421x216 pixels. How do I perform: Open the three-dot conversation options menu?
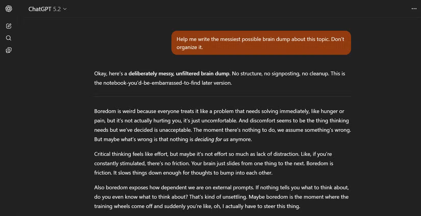pyautogui.click(x=414, y=9)
